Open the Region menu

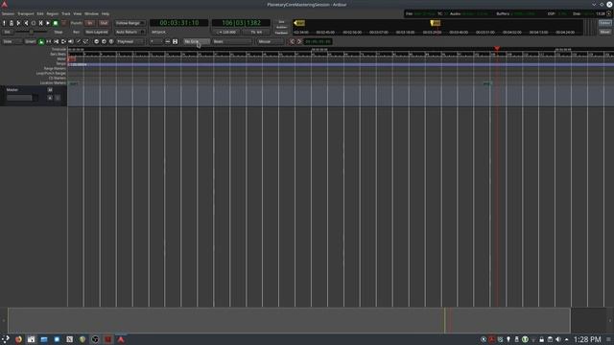52,13
